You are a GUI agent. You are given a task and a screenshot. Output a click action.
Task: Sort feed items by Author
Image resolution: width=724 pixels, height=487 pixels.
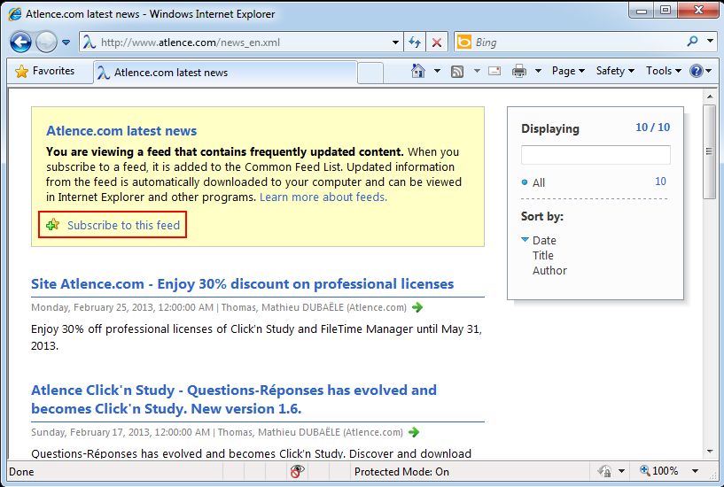click(549, 271)
